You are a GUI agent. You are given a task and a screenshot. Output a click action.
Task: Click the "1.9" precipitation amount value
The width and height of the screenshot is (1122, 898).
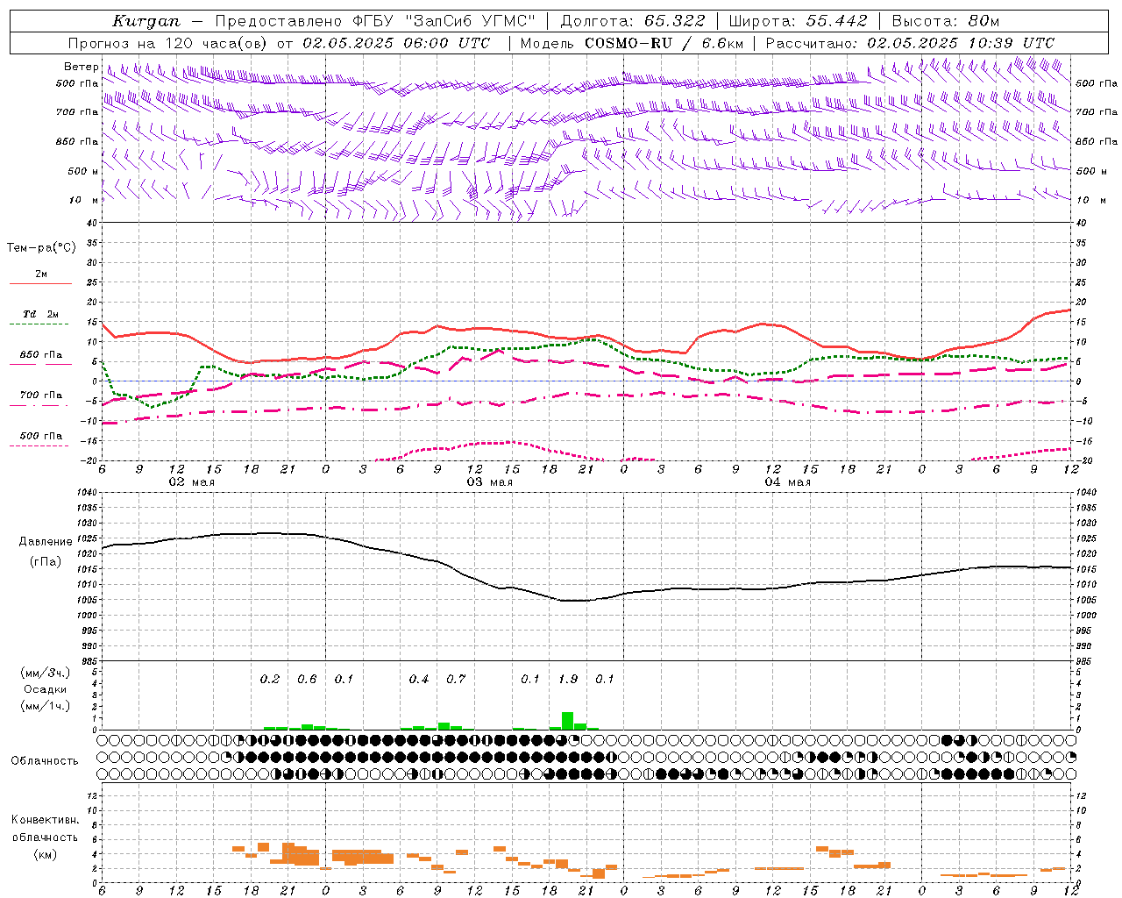click(x=568, y=679)
